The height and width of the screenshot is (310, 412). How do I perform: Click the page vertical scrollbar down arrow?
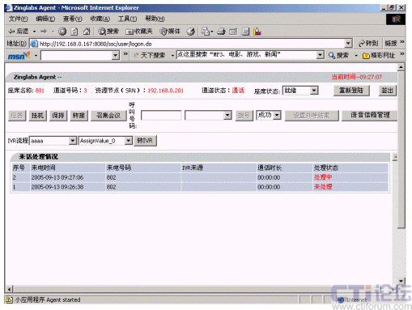pyautogui.click(x=401, y=281)
